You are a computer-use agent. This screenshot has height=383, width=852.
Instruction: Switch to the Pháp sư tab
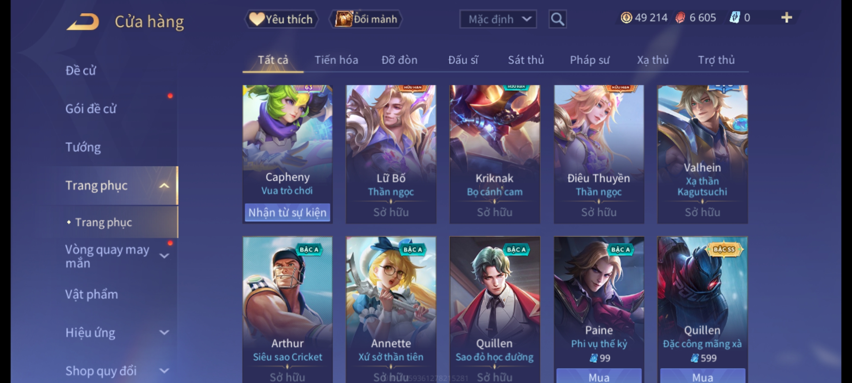click(589, 60)
